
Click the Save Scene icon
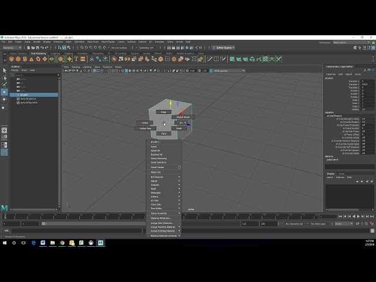click(38, 48)
